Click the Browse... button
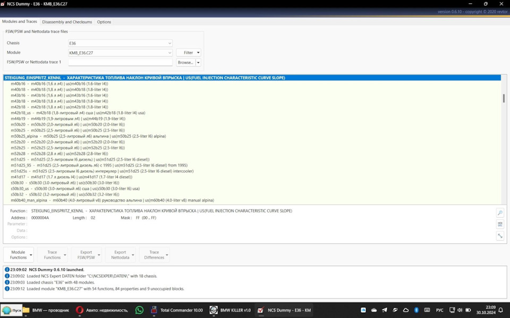This screenshot has width=510, height=318. click(x=186, y=63)
